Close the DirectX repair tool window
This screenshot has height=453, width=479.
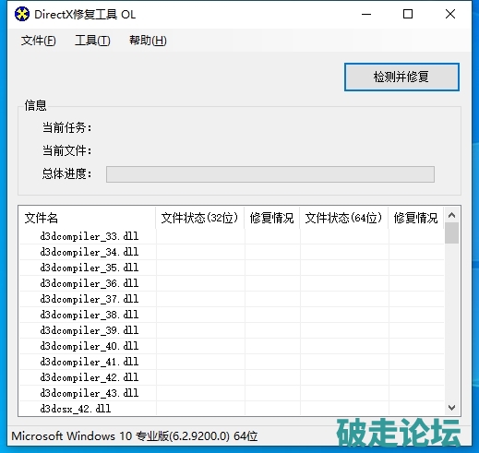(x=450, y=14)
